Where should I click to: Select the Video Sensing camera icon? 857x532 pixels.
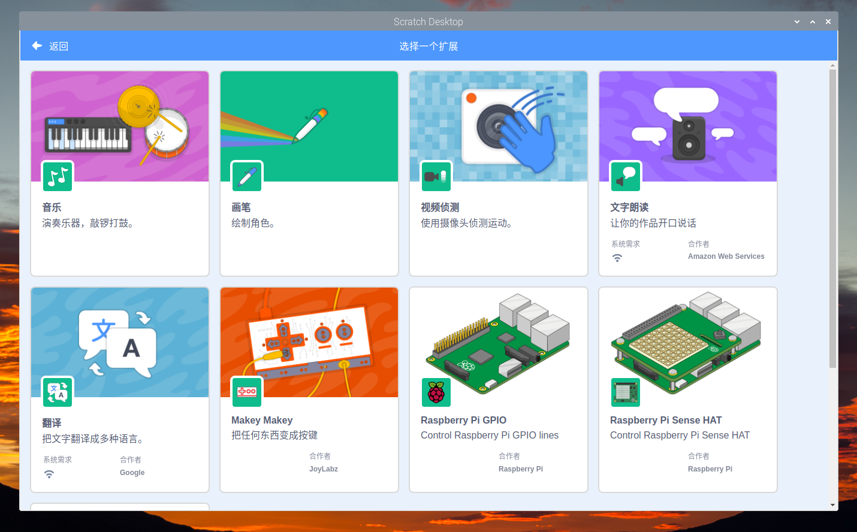(x=436, y=177)
